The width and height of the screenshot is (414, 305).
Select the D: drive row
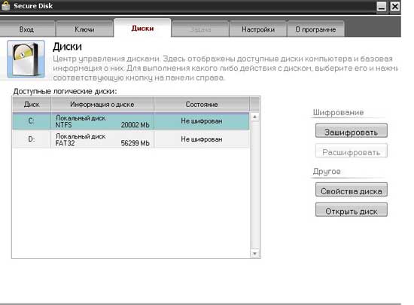[x=131, y=139]
